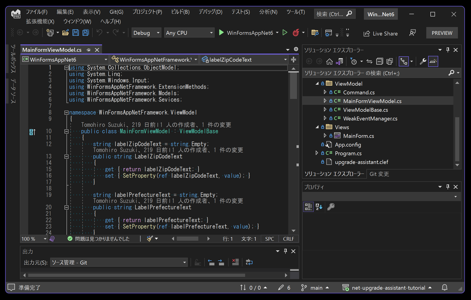The height and width of the screenshot is (300, 471).
Task: Click the Save All toolbar icon
Action: [85, 33]
